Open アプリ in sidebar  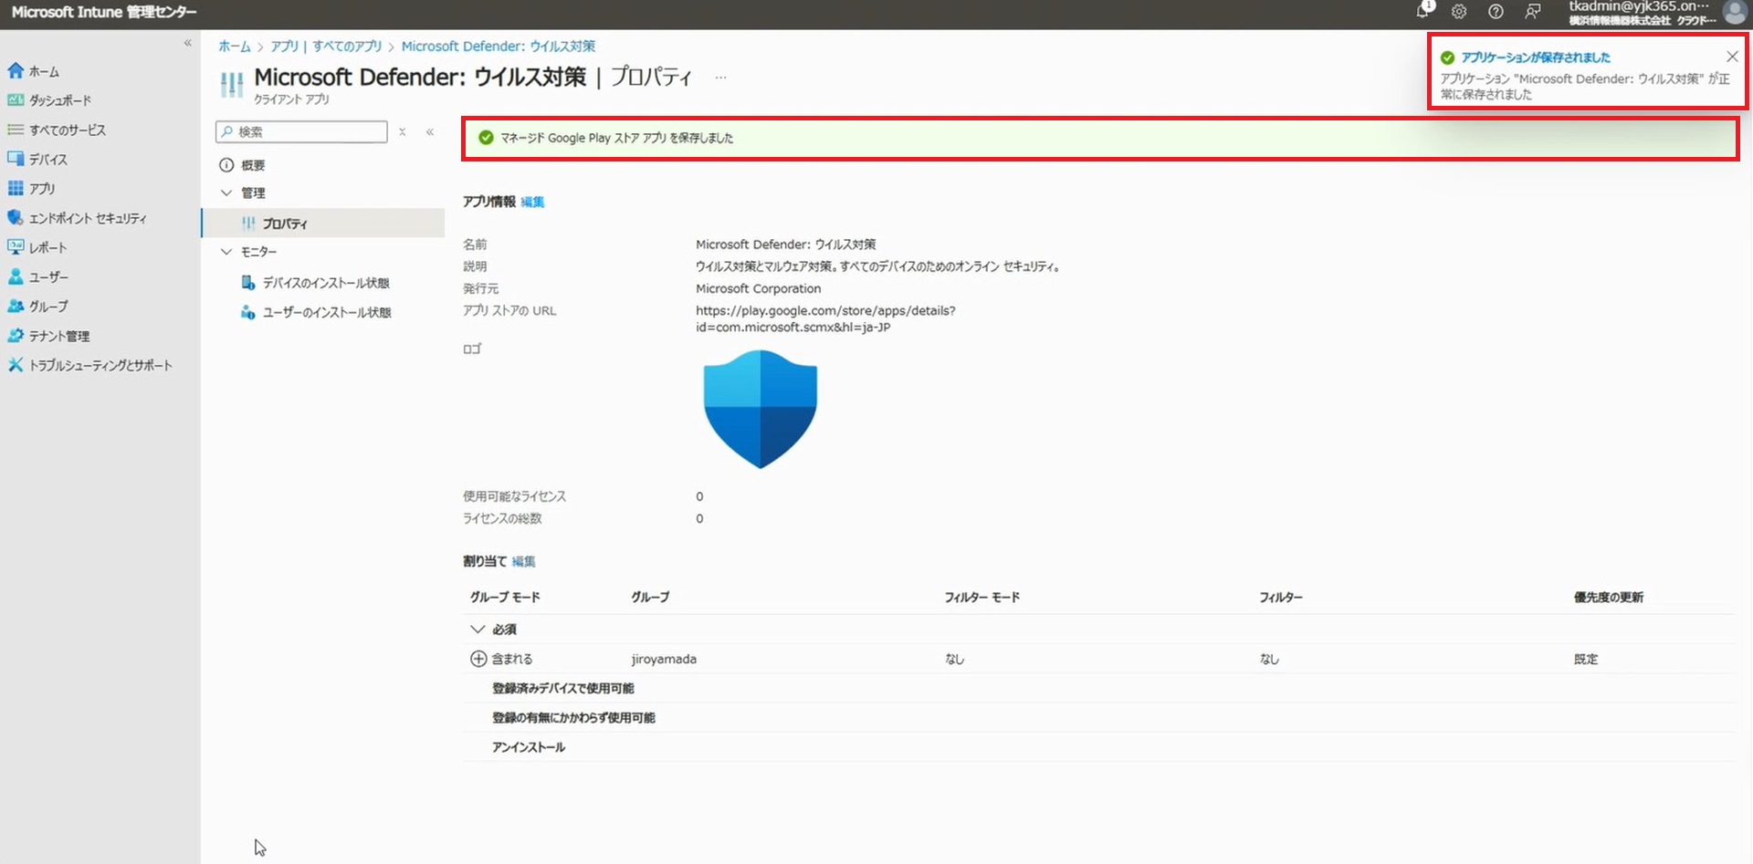pyautogui.click(x=42, y=188)
